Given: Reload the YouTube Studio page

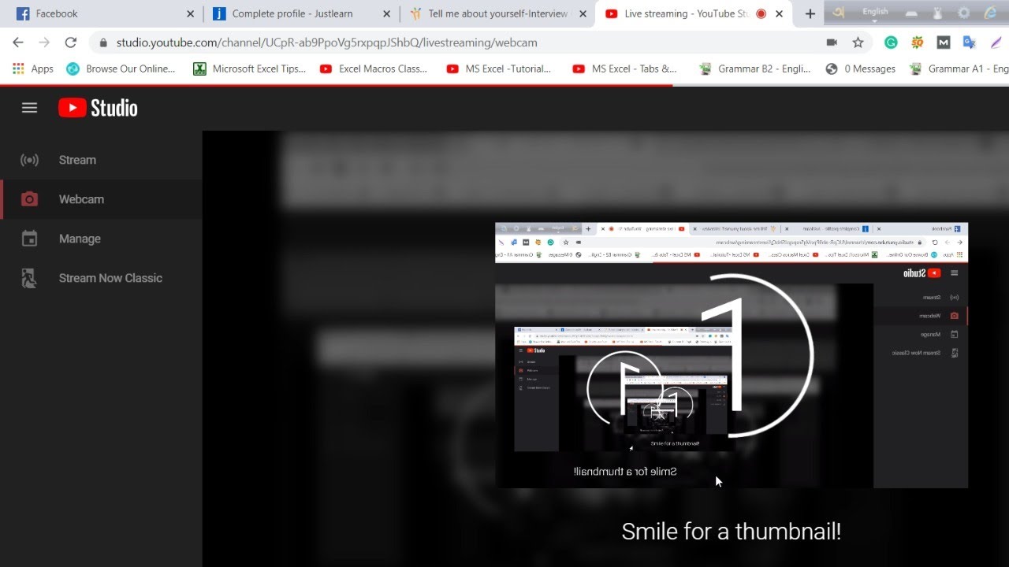Looking at the screenshot, I should pyautogui.click(x=71, y=43).
